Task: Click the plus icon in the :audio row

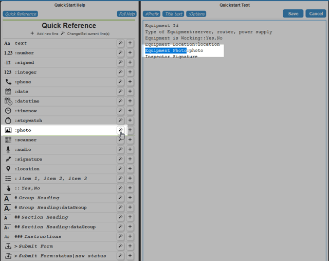Action: pyautogui.click(x=130, y=150)
